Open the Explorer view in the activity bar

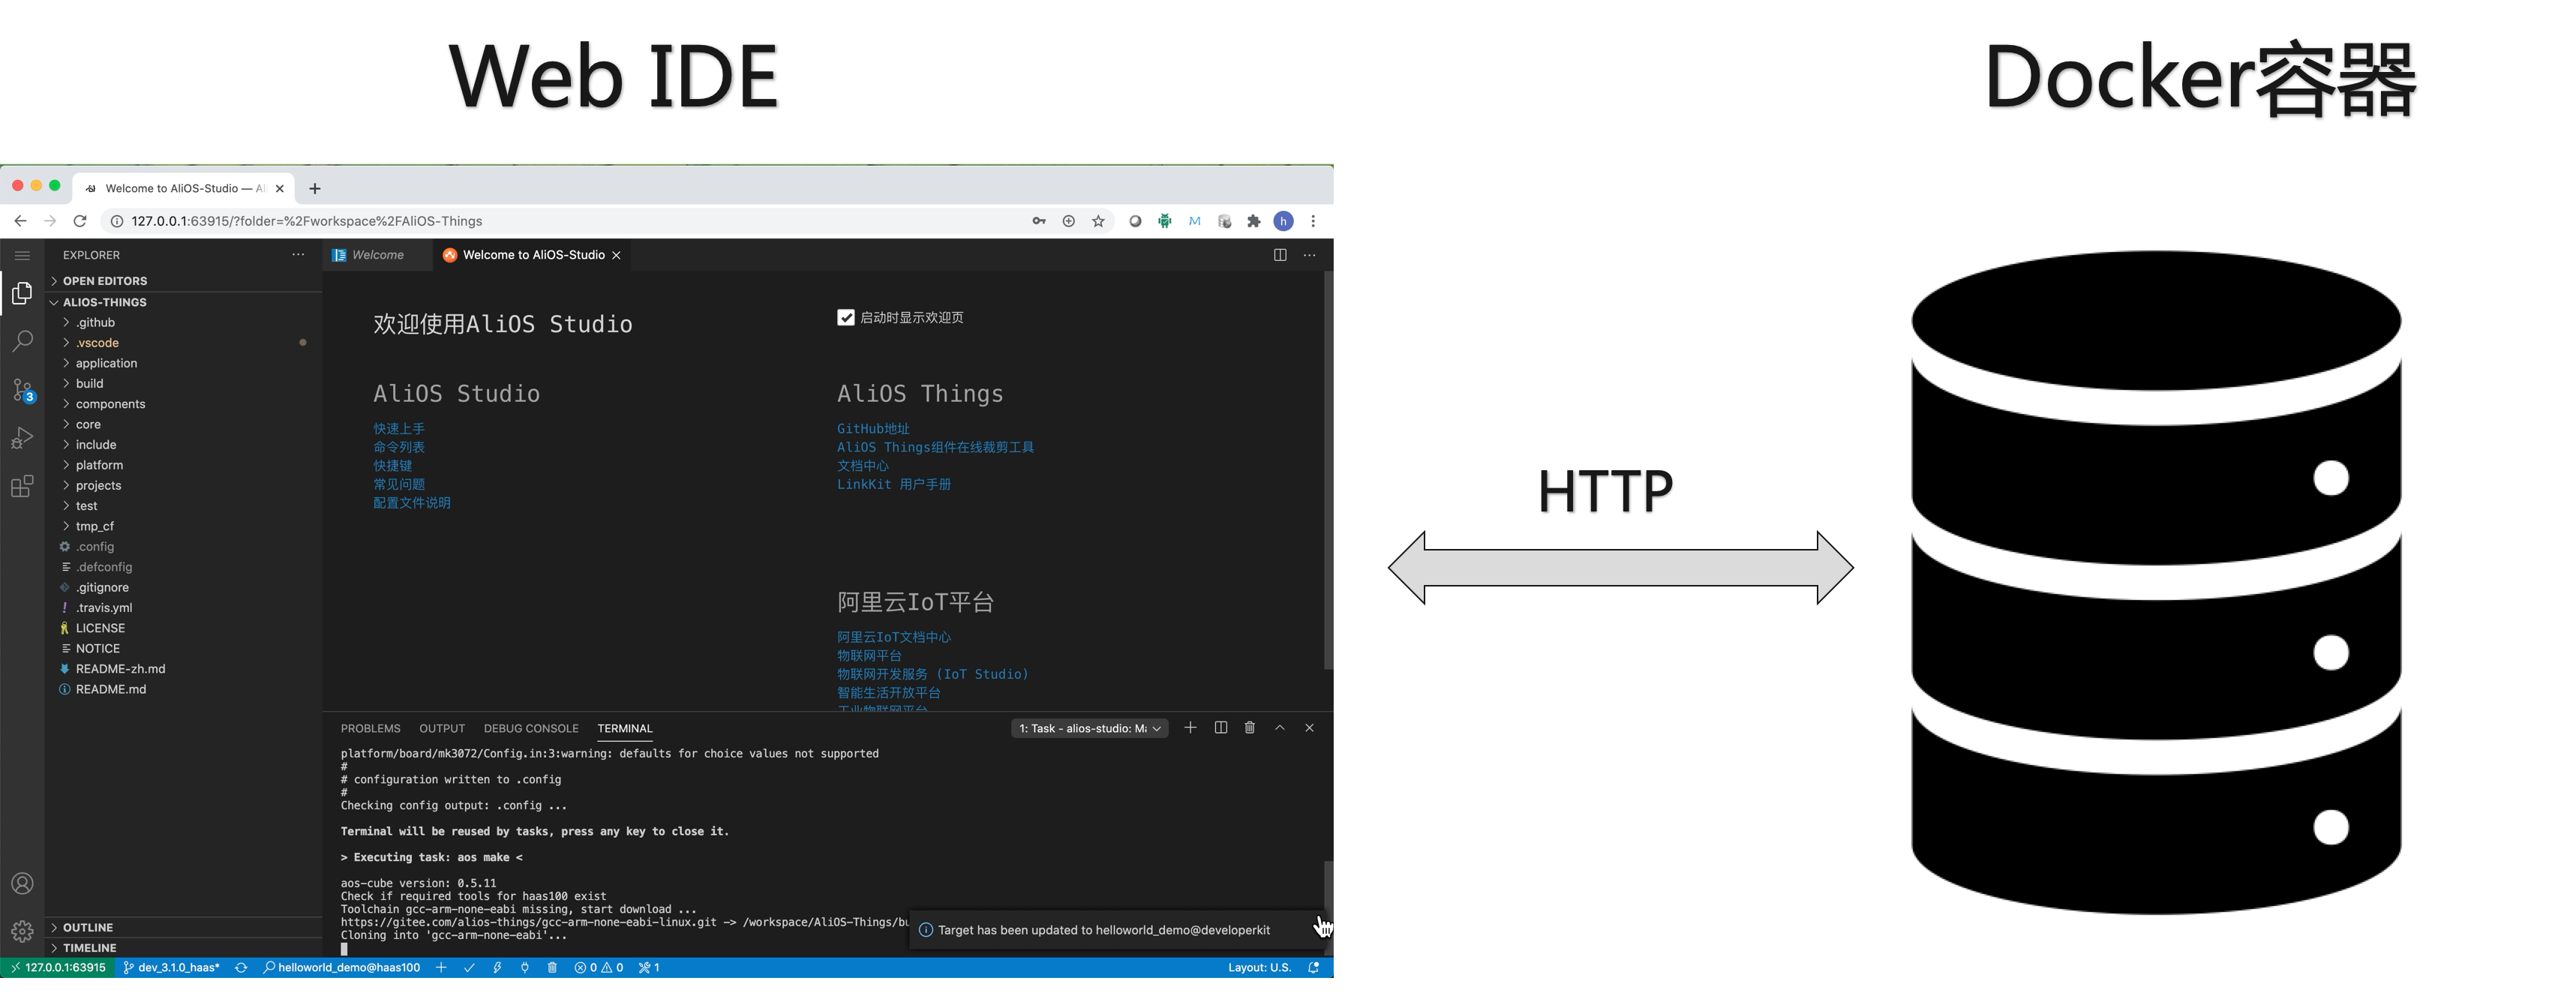tap(22, 294)
